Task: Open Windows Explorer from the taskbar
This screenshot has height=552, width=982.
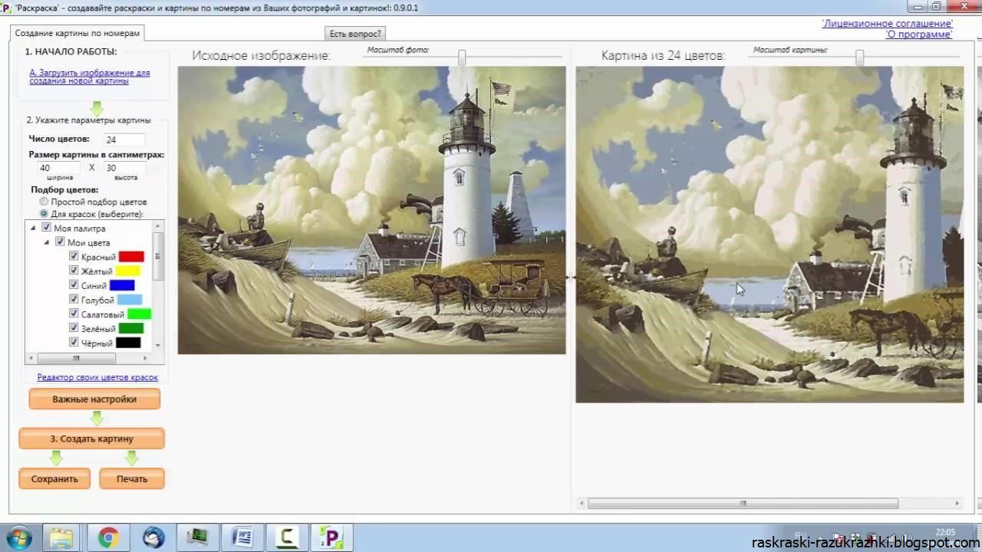Action: tap(61, 538)
